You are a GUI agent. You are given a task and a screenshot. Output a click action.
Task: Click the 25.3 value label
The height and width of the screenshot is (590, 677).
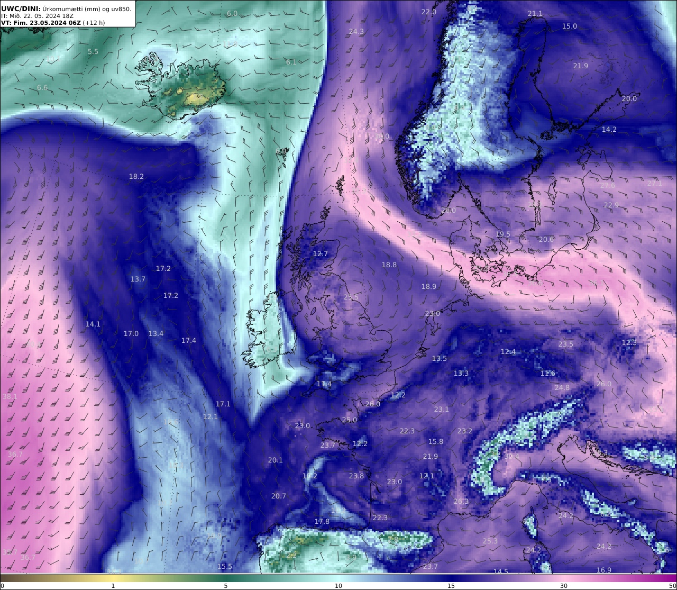tap(490, 541)
